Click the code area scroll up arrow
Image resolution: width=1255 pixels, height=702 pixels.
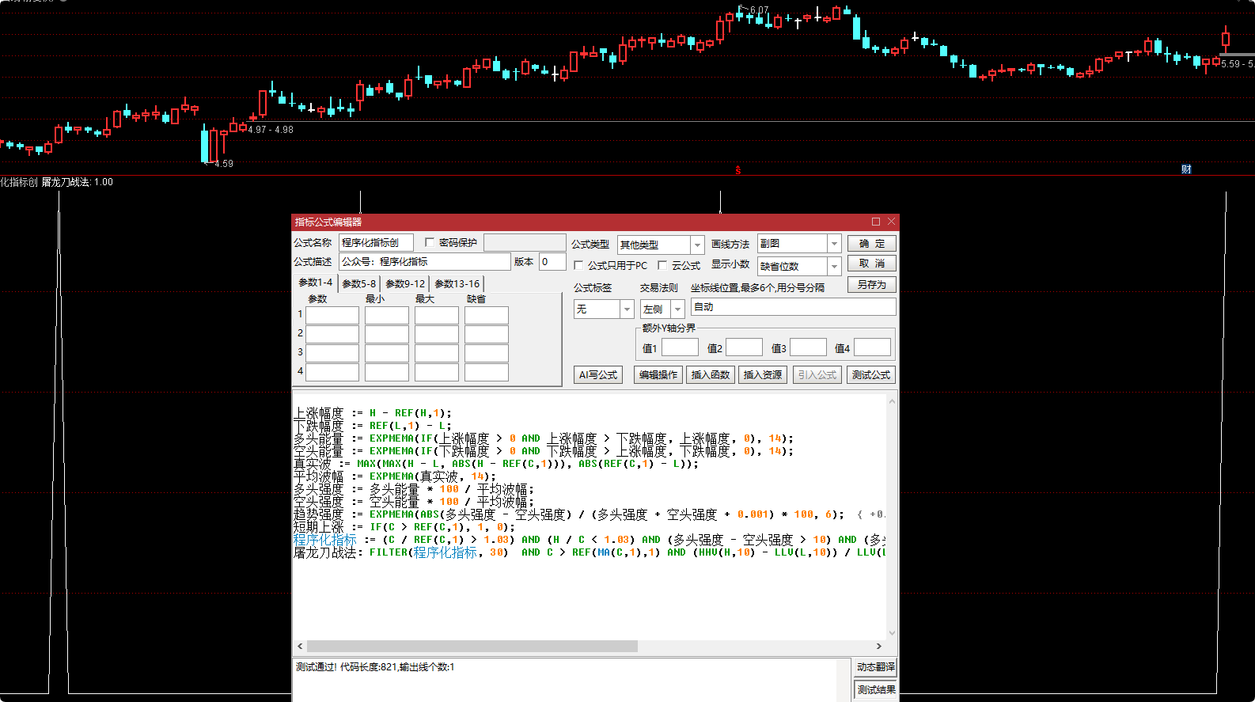892,402
